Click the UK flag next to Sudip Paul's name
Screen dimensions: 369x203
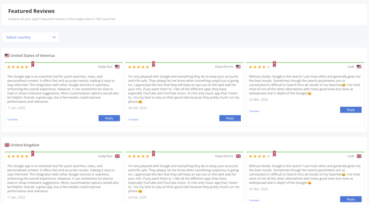(x=117, y=156)
